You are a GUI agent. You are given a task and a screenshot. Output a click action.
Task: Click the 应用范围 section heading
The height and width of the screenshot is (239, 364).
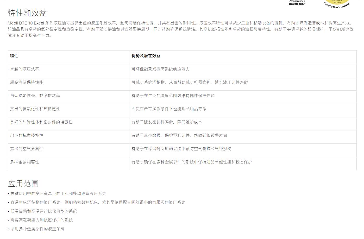[23, 184]
